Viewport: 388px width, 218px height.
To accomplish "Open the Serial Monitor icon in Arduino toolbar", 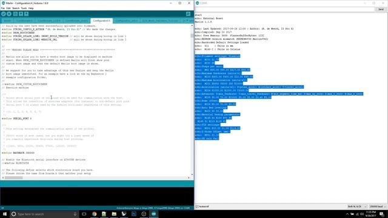I will 188,14.
